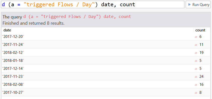Select the "2017-12-20" date cell
Image resolution: width=212 pixels, height=99 pixels.
[x=13, y=37]
